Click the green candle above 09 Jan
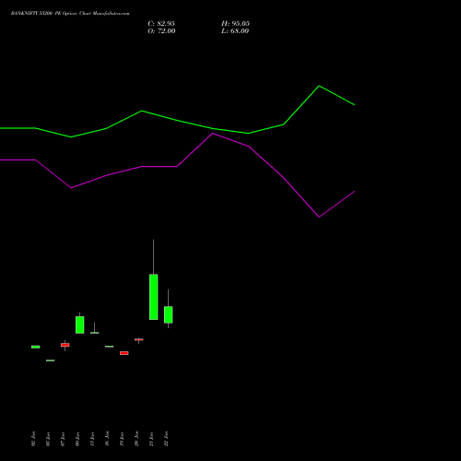 click(x=80, y=325)
